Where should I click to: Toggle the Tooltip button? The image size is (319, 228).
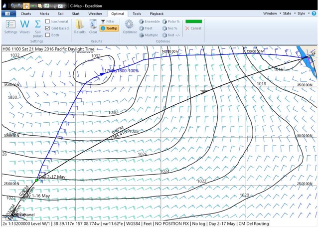point(109,28)
